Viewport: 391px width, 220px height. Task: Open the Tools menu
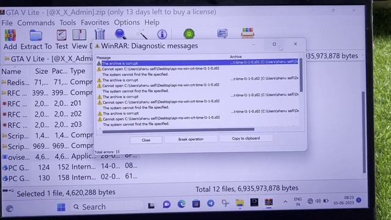pos(68,23)
